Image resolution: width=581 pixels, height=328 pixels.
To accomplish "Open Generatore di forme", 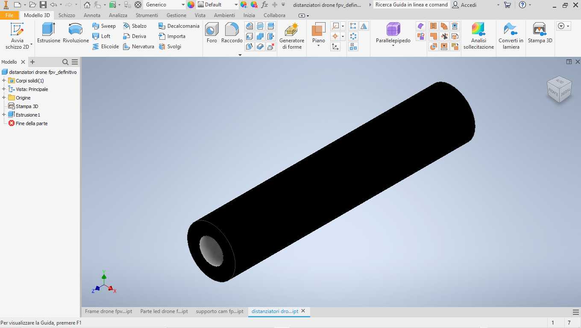I will (292, 36).
